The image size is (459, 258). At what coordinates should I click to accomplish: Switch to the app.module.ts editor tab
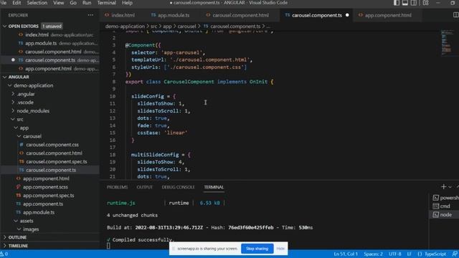coord(174,15)
